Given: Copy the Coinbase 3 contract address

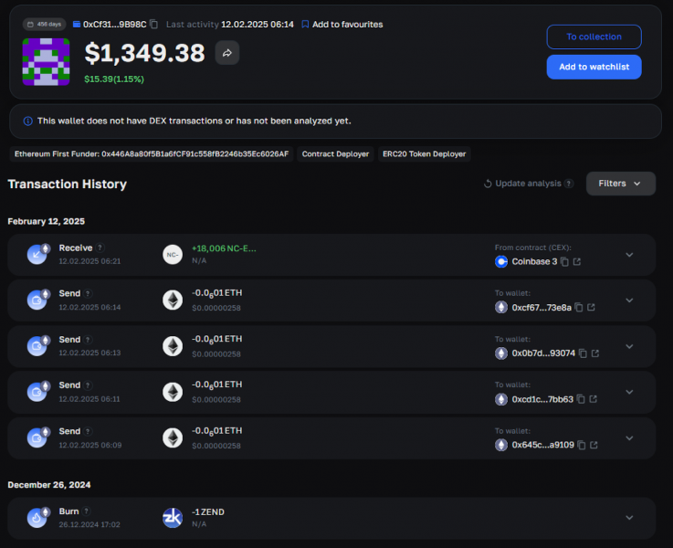Looking at the screenshot, I should (x=565, y=262).
